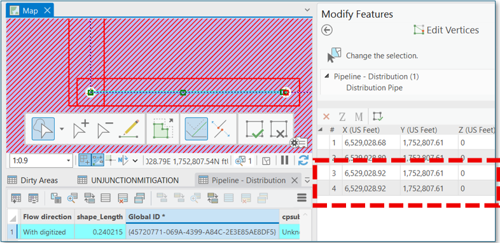
Task: Click the 0.240215 shape length cell
Action: click(x=100, y=232)
